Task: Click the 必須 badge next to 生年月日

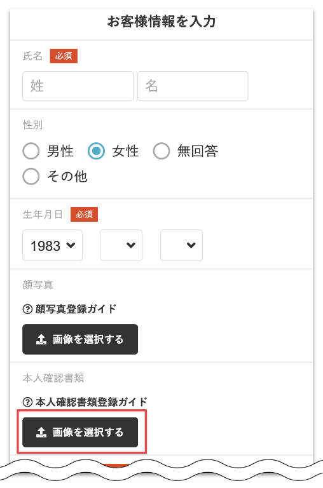Action: pyautogui.click(x=84, y=214)
